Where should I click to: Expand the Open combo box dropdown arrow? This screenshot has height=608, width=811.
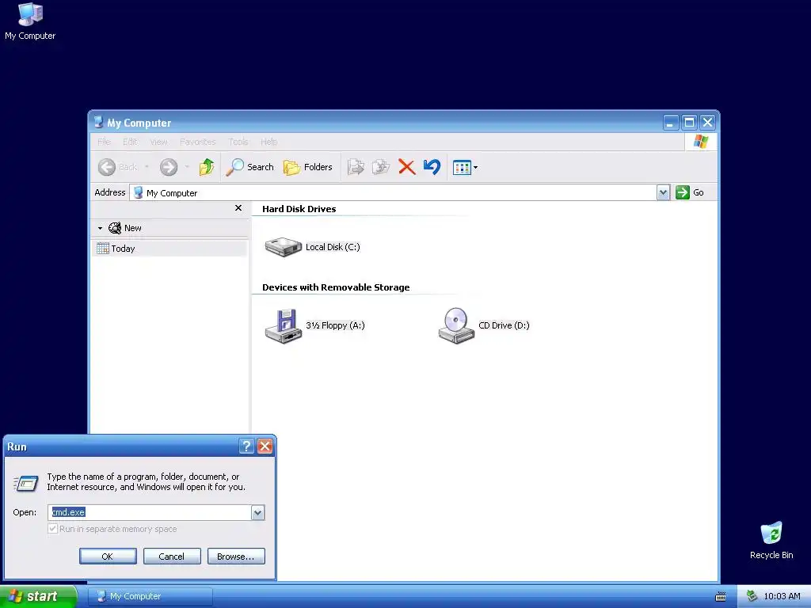258,512
